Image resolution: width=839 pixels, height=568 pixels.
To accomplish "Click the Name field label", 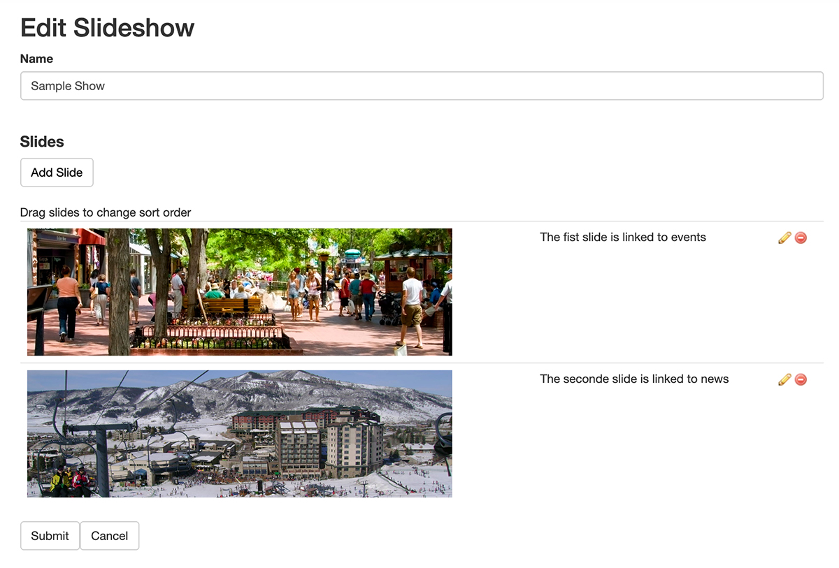I will (x=36, y=59).
